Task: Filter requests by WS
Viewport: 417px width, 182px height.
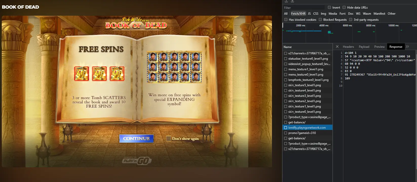Action: coord(358,14)
